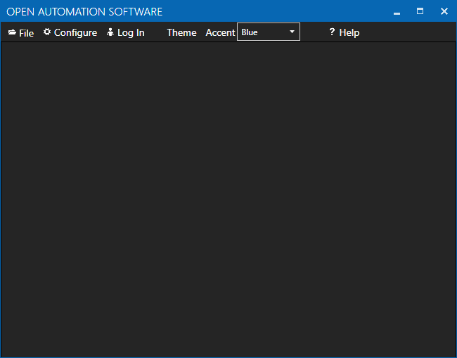The height and width of the screenshot is (358, 457).
Task: Minimize the Open Automation Software window
Action: pos(397,12)
